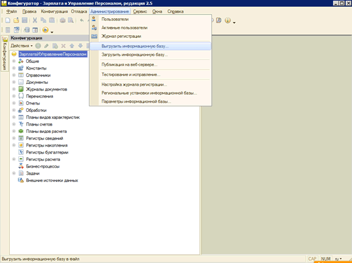The height and width of the screenshot is (263, 352).
Task: Select Пользователи menu entry
Action: click(x=151, y=19)
